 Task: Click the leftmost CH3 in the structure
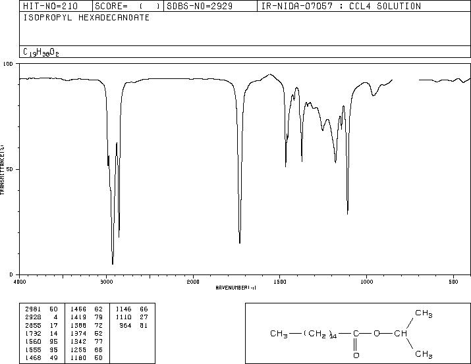click(279, 334)
